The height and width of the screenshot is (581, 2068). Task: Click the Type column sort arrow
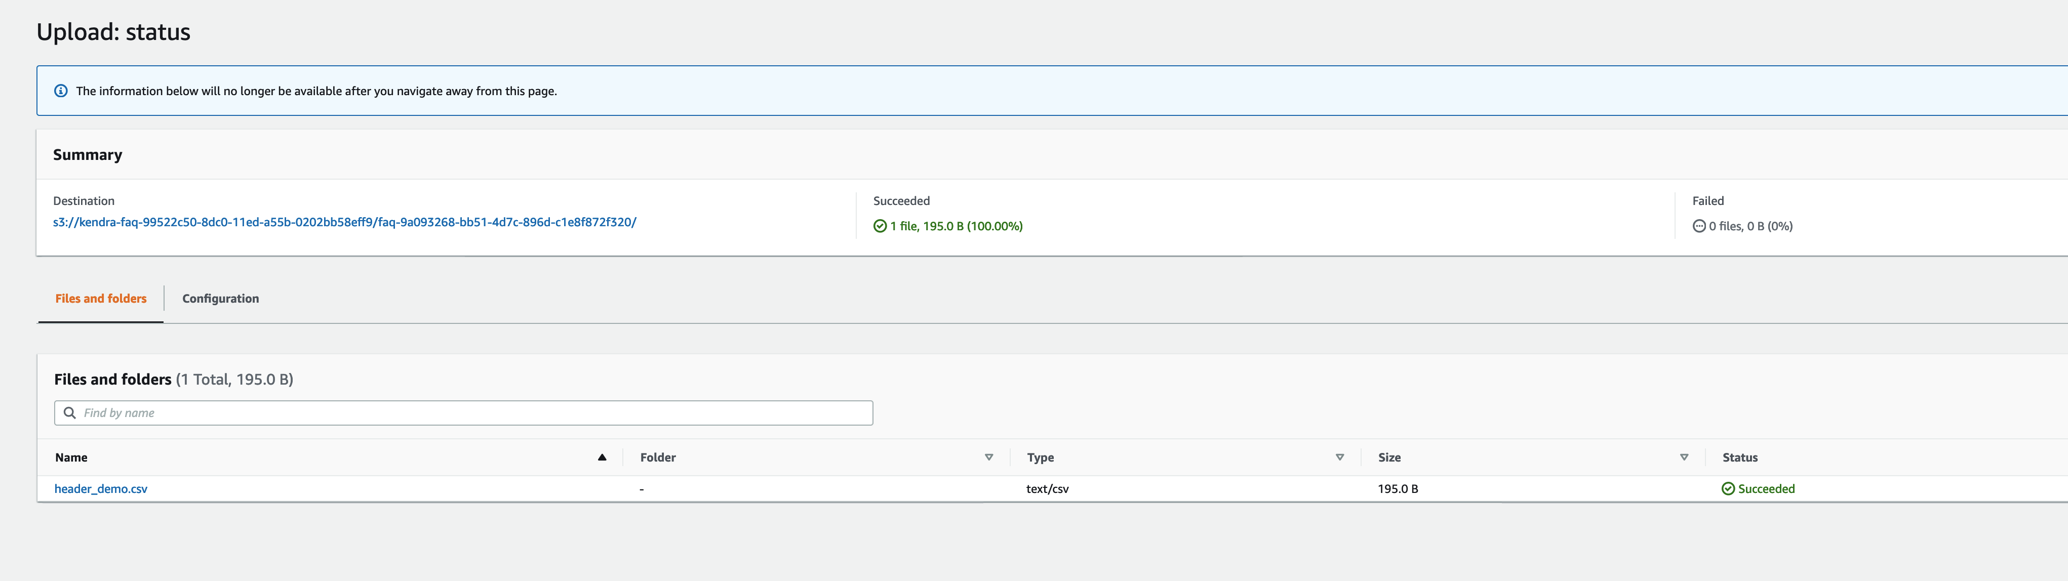click(1339, 458)
